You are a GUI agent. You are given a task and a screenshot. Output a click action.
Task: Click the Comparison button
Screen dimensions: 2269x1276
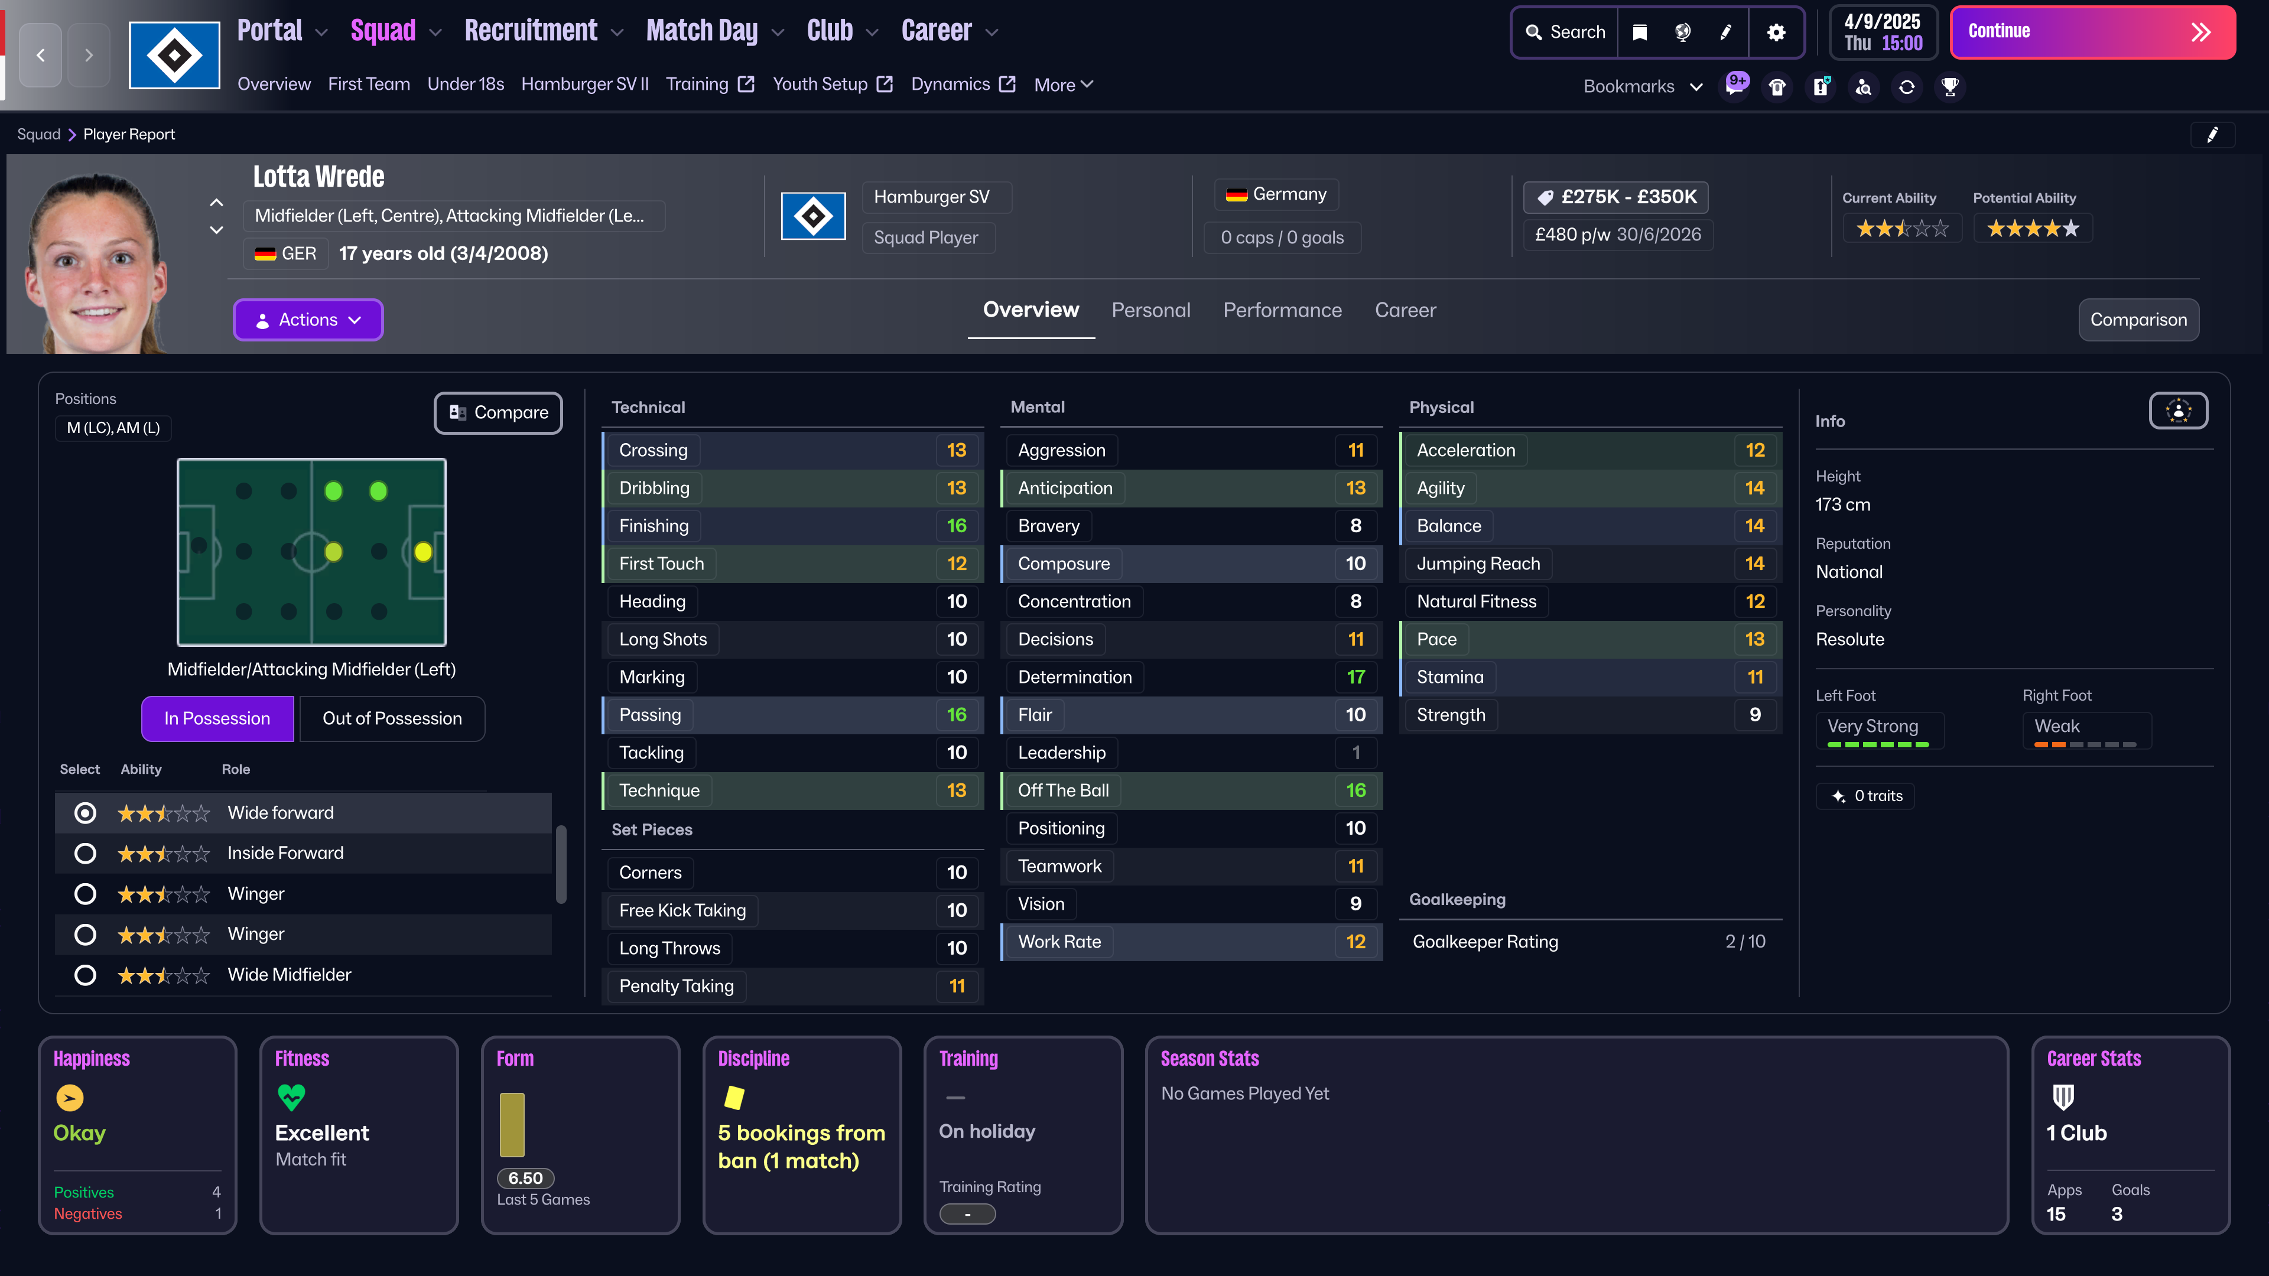(x=2138, y=320)
